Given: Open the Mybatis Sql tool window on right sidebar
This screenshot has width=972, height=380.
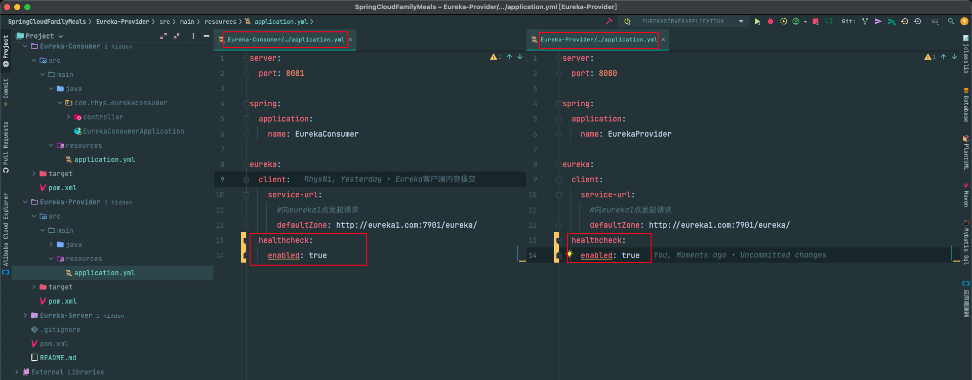Looking at the screenshot, I should click(x=966, y=242).
